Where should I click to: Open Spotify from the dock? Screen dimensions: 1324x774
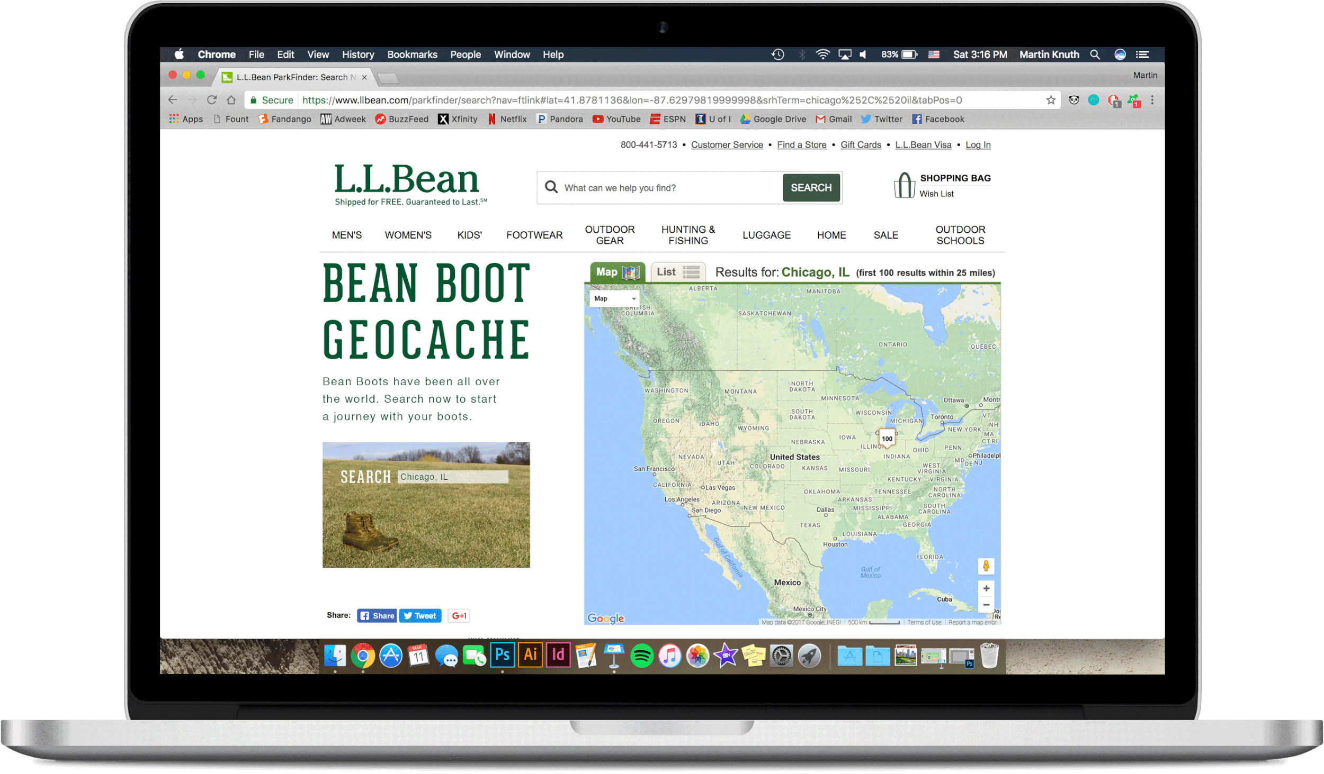[642, 656]
